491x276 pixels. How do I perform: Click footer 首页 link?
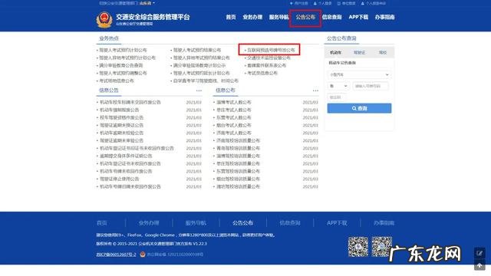[102, 223]
